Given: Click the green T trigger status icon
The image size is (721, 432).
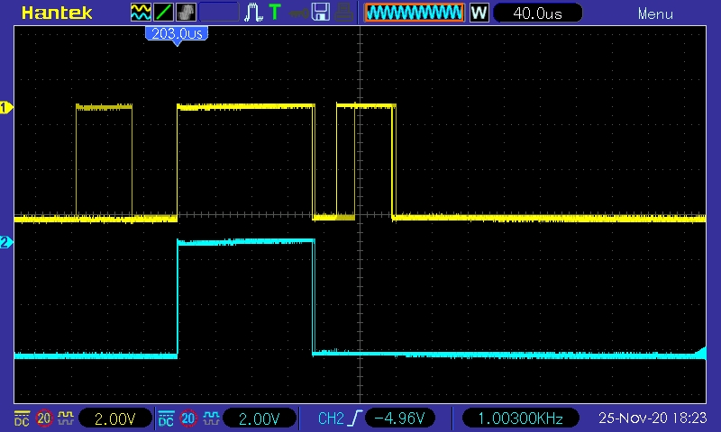Looking at the screenshot, I should pos(275,13).
